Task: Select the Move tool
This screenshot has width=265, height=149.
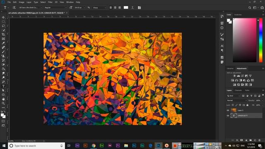Action: (x=3, y=17)
